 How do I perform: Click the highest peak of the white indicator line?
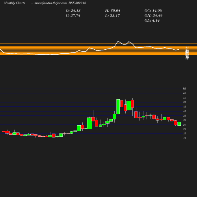[x=118, y=41]
